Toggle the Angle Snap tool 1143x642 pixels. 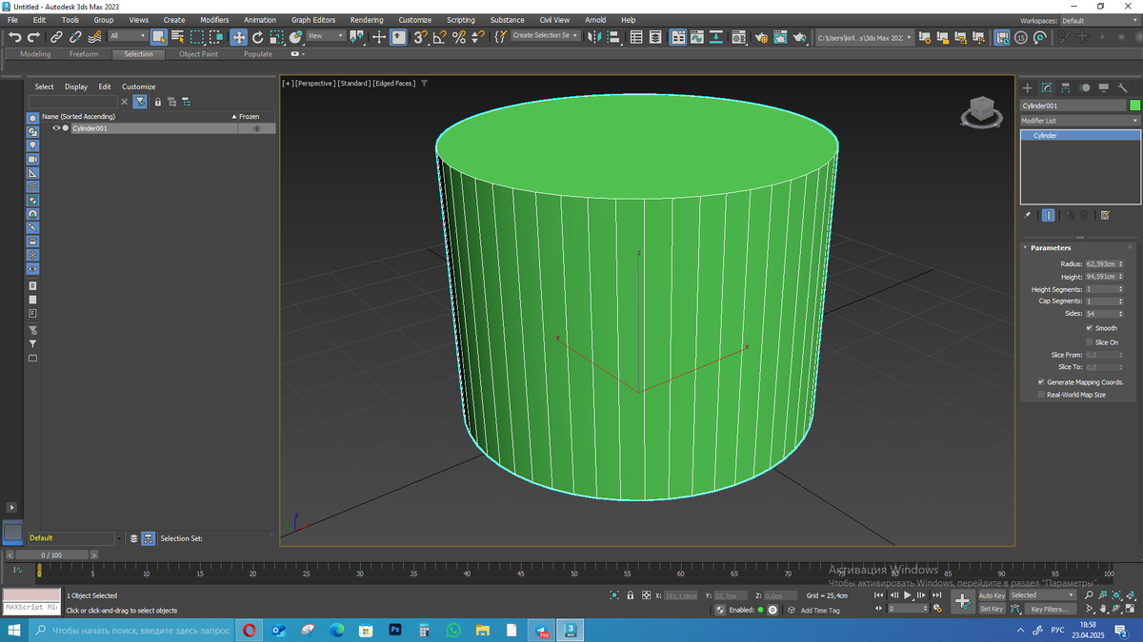pyautogui.click(x=439, y=37)
